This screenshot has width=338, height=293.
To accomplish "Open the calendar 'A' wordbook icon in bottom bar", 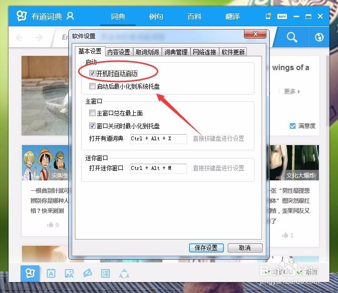I will coord(51,273).
